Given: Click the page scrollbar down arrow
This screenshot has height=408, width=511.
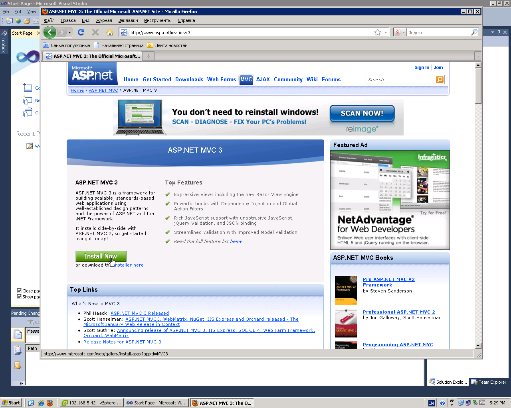Looking at the screenshot, I should point(478,346).
